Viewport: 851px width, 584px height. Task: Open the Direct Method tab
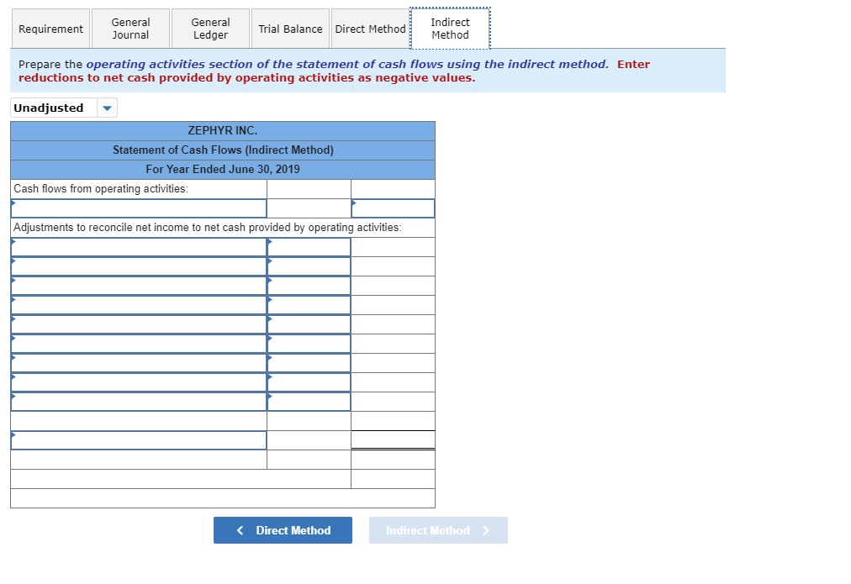coord(370,28)
